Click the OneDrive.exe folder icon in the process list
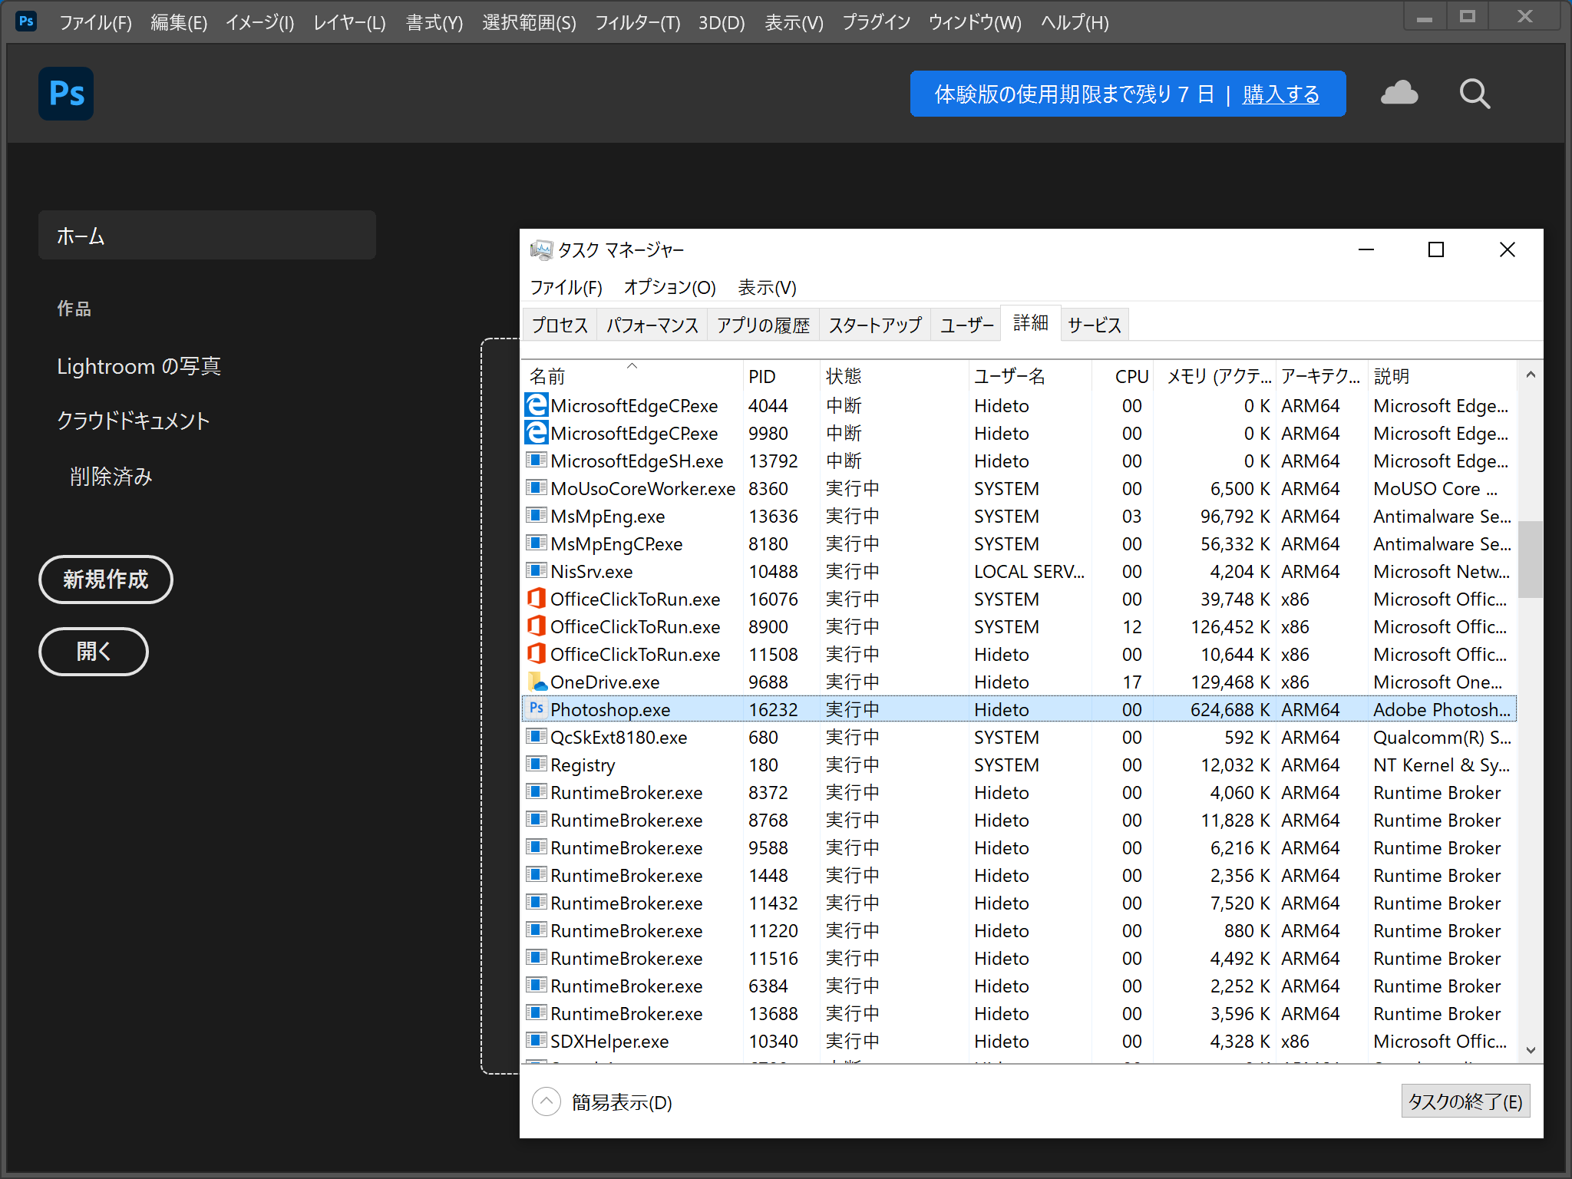Image resolution: width=1572 pixels, height=1179 pixels. 537,682
